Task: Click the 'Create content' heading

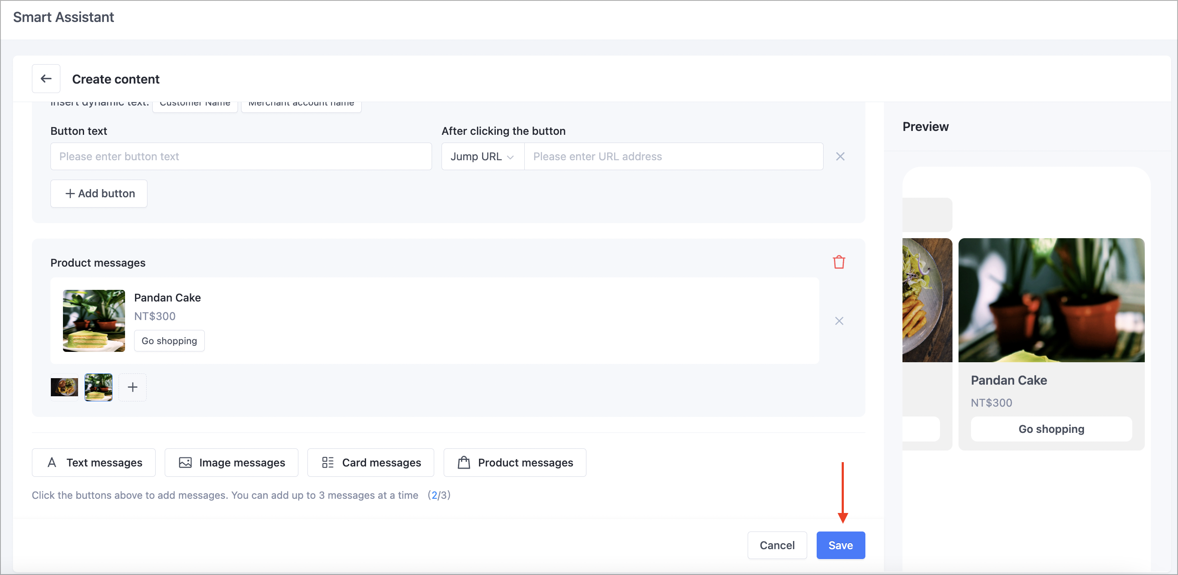Action: click(x=116, y=79)
